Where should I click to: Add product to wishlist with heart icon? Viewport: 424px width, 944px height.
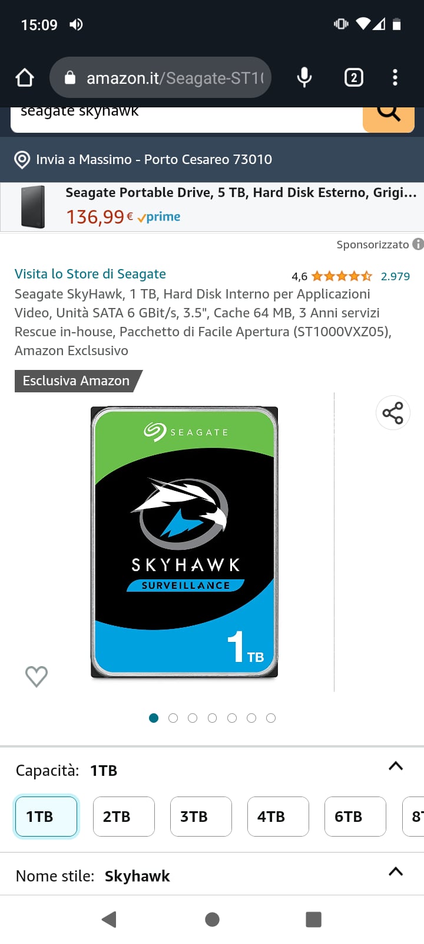point(37,676)
